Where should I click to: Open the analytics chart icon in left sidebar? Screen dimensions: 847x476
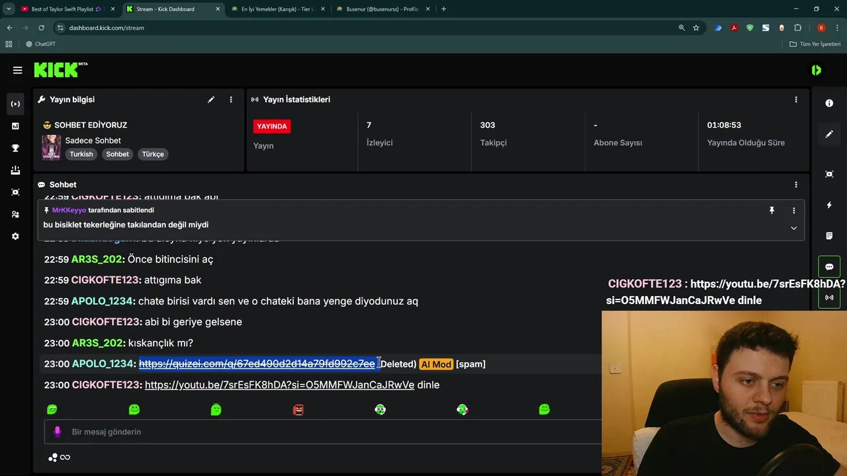pos(15,126)
